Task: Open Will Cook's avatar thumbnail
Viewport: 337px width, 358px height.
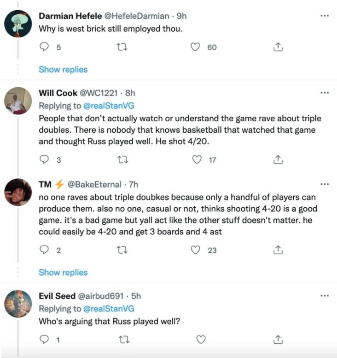Action: click(x=18, y=100)
